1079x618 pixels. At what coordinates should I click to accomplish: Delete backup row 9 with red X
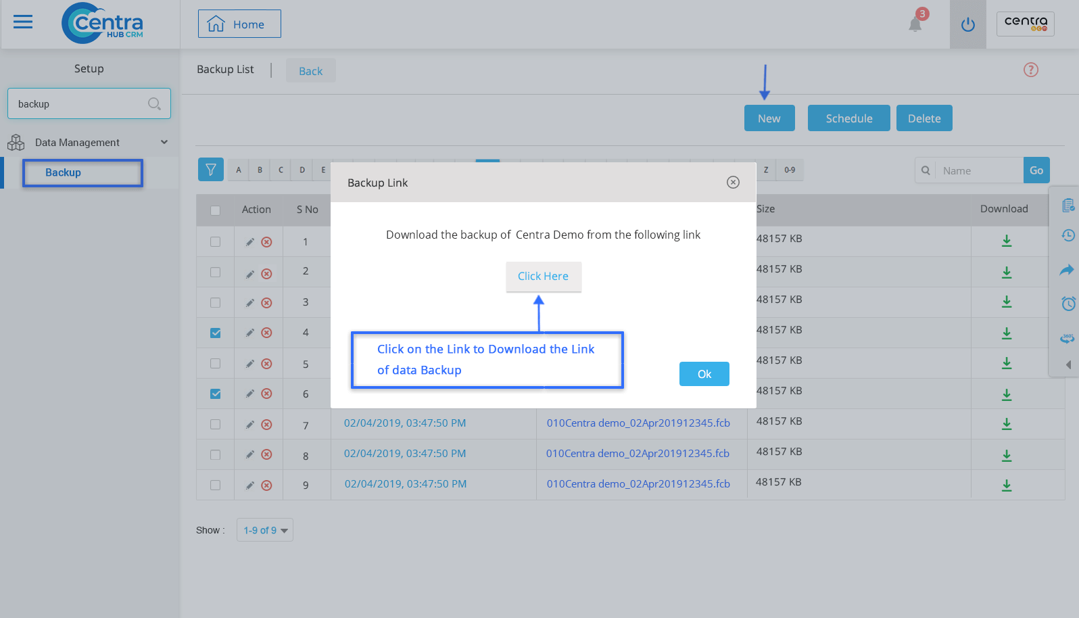[x=267, y=485]
